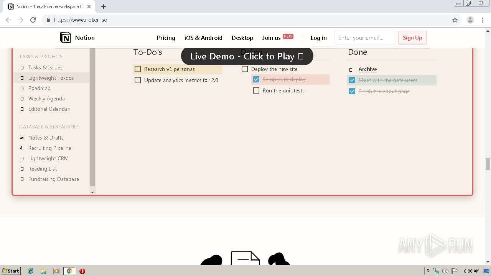
Task: Open Fundraising Database in sidebar
Action: coord(54,179)
